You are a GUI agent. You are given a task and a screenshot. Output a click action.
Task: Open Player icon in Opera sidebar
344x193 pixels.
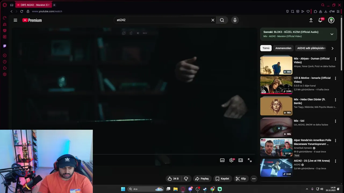pos(5,55)
